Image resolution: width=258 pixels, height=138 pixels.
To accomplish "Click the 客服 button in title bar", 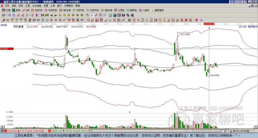I will 232,2.
